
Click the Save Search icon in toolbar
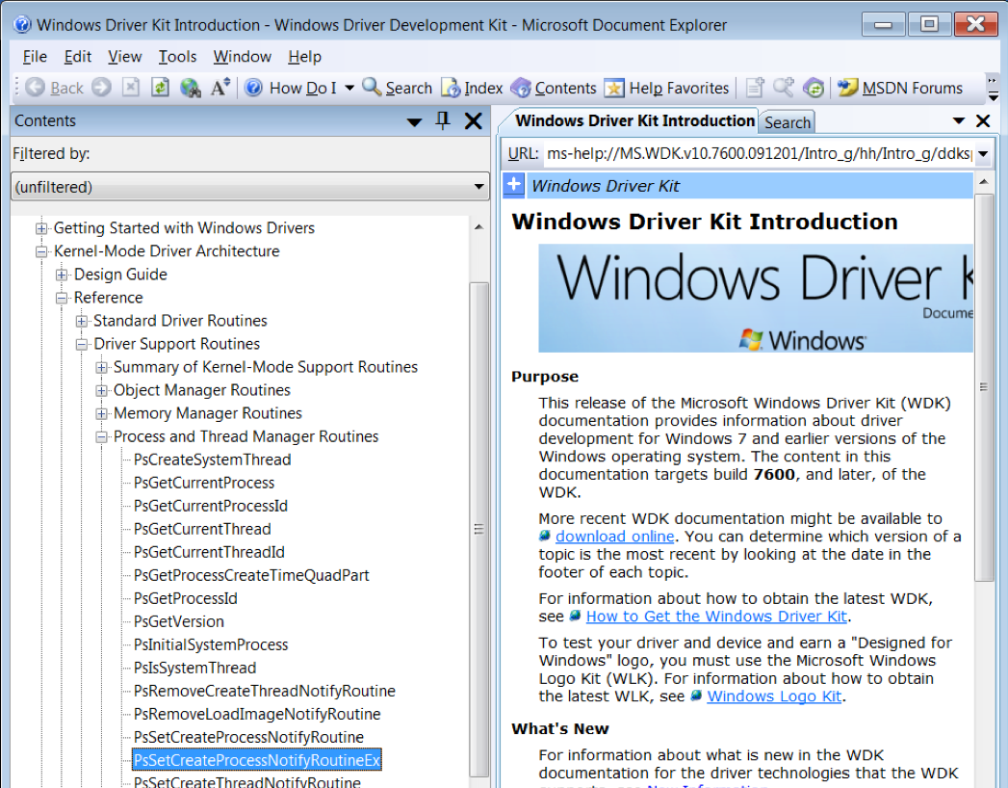783,88
